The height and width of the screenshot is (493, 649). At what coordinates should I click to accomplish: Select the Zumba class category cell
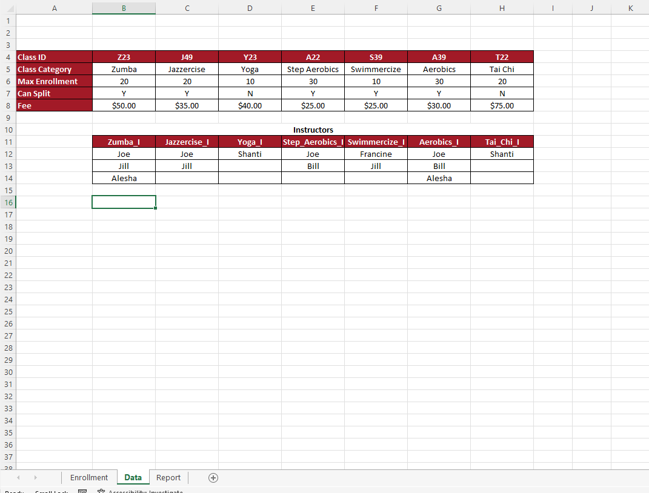click(x=124, y=69)
